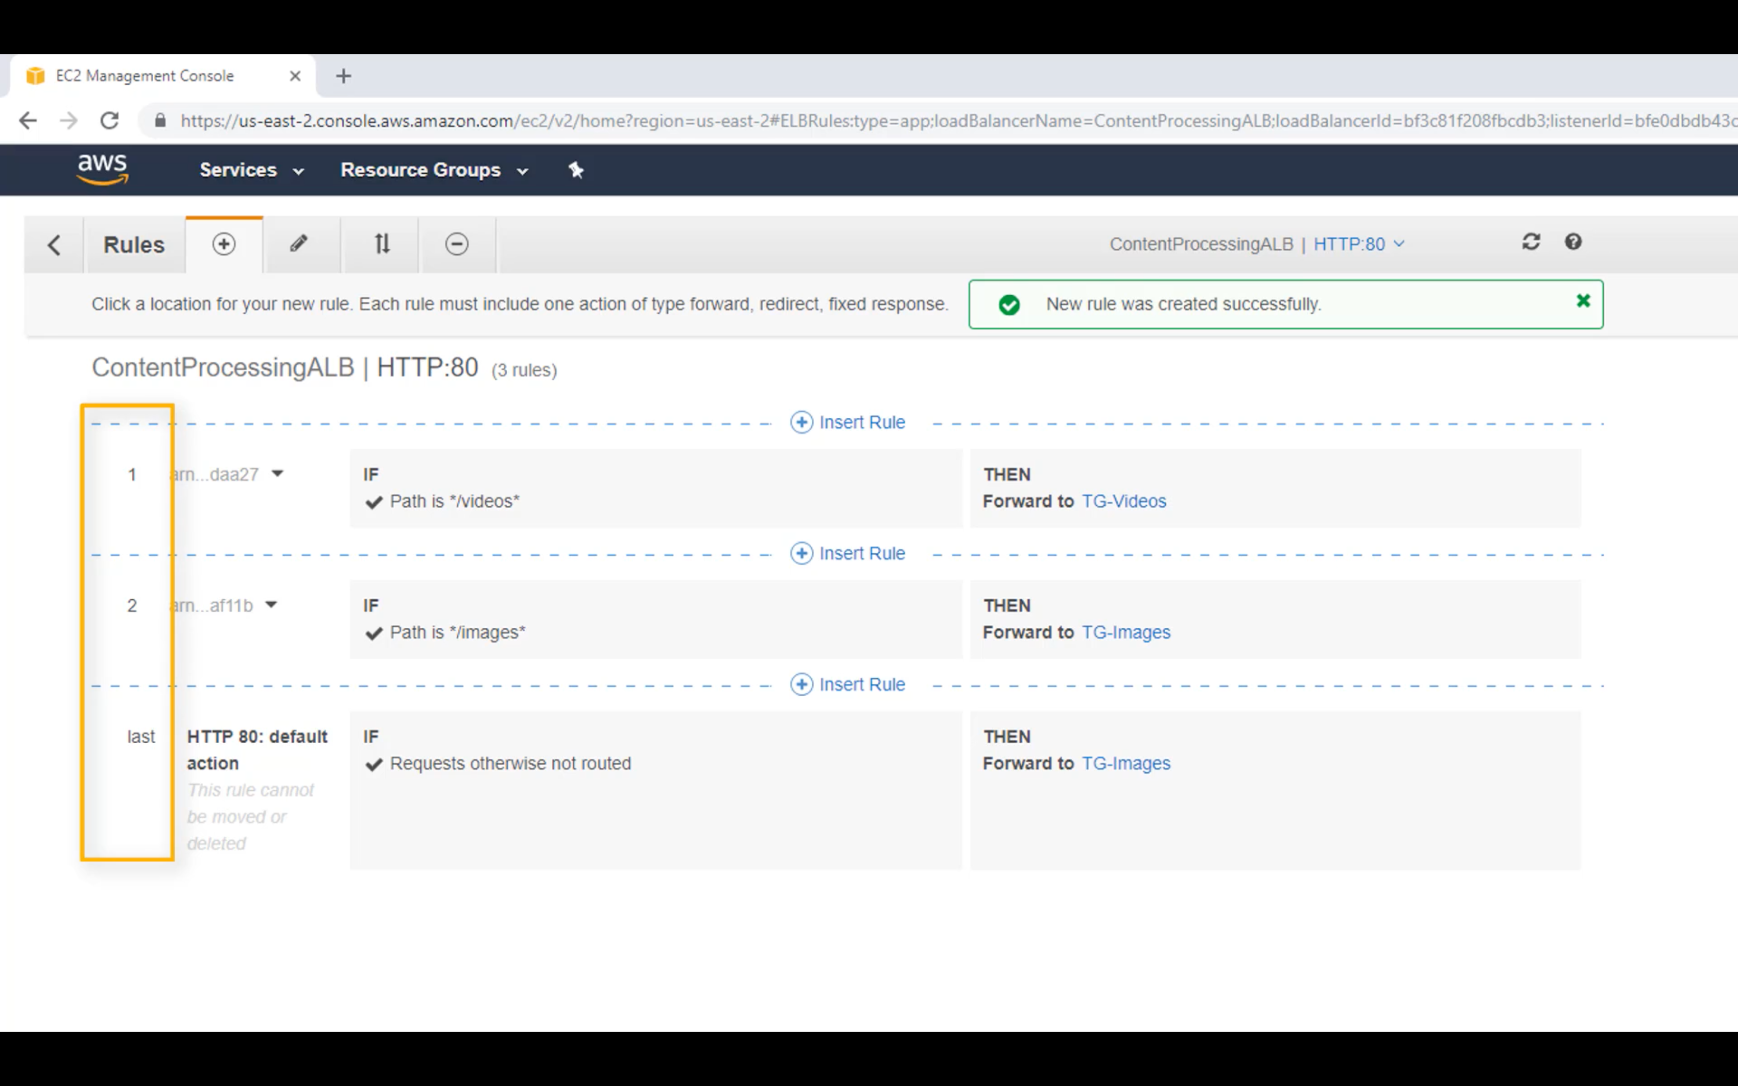Expand the arn...af11b rule dropdown arrow
The width and height of the screenshot is (1738, 1086).
pos(271,605)
